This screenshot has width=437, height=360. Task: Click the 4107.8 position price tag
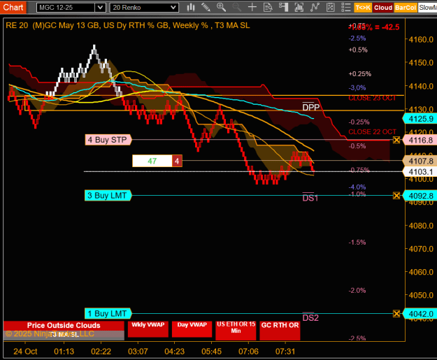click(x=420, y=161)
